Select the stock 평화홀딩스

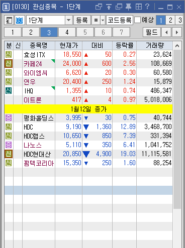point(39,118)
